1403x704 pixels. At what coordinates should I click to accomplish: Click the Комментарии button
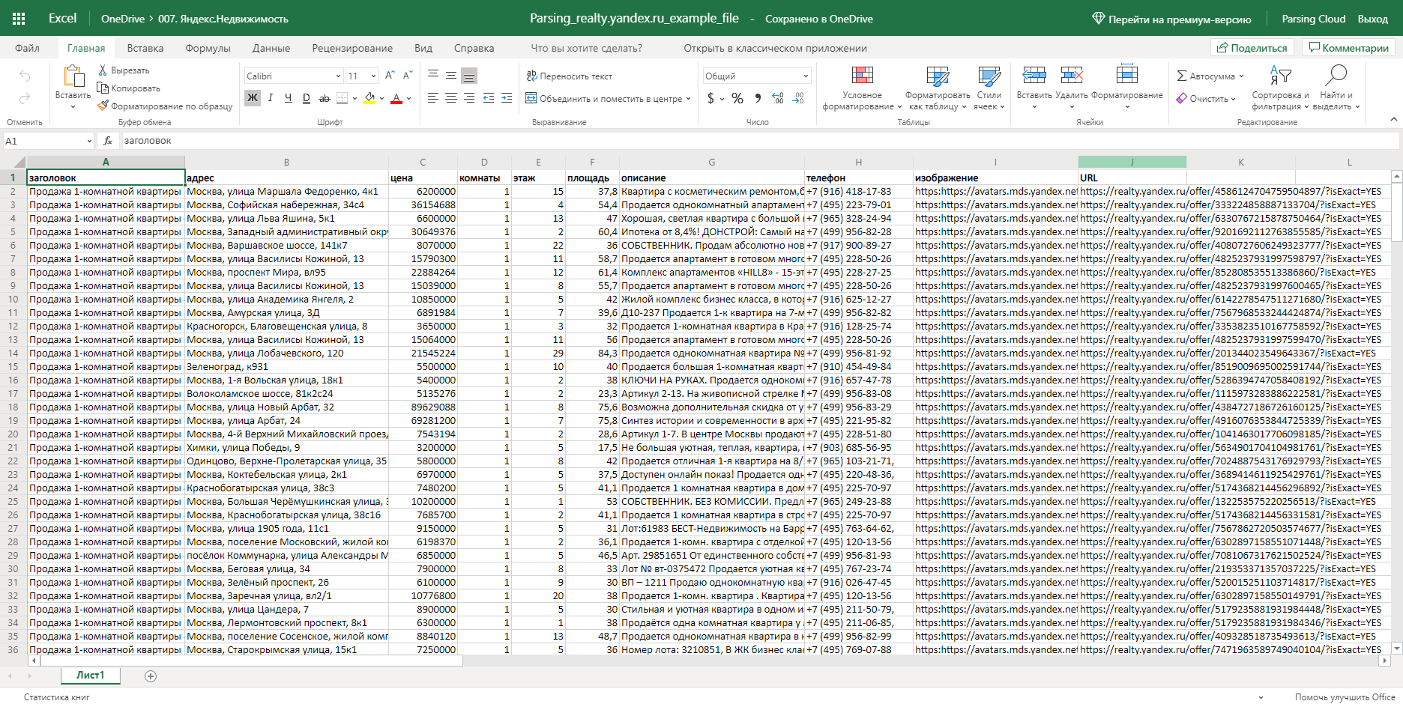pyautogui.click(x=1348, y=48)
